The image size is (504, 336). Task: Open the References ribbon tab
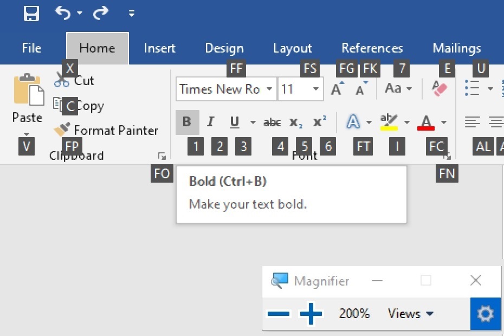pos(372,48)
